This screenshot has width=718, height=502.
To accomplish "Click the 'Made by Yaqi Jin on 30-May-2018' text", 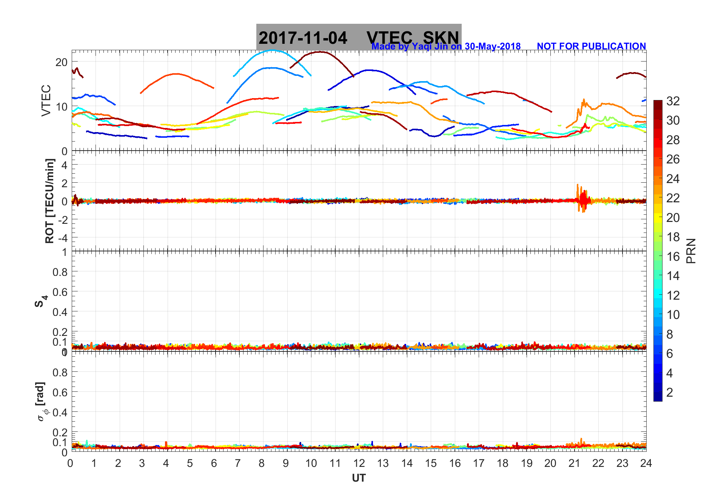I will coord(446,46).
